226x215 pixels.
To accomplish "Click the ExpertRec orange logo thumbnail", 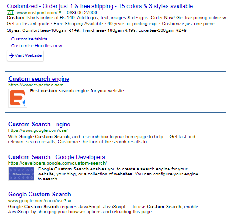I will pyautogui.click(x=18, y=98).
